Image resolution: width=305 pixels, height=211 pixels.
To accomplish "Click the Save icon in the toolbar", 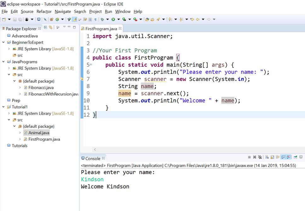I will coord(14,20).
